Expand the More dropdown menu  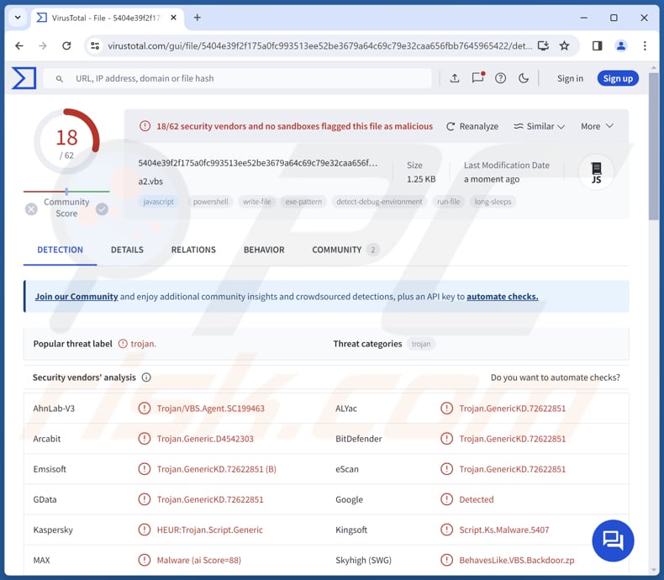pos(597,126)
